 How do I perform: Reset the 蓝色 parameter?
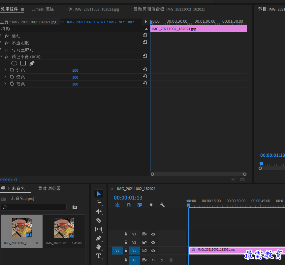tap(145, 83)
